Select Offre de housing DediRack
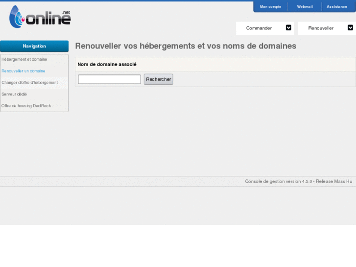 tap(26, 106)
